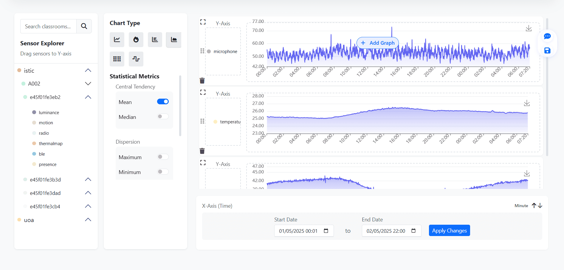The width and height of the screenshot is (564, 270).
Task: Open the End Date calendar picker icon
Action: 413,231
